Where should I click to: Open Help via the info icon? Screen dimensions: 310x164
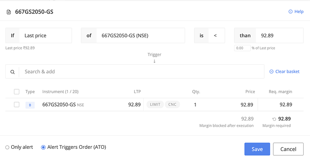pyautogui.click(x=290, y=12)
